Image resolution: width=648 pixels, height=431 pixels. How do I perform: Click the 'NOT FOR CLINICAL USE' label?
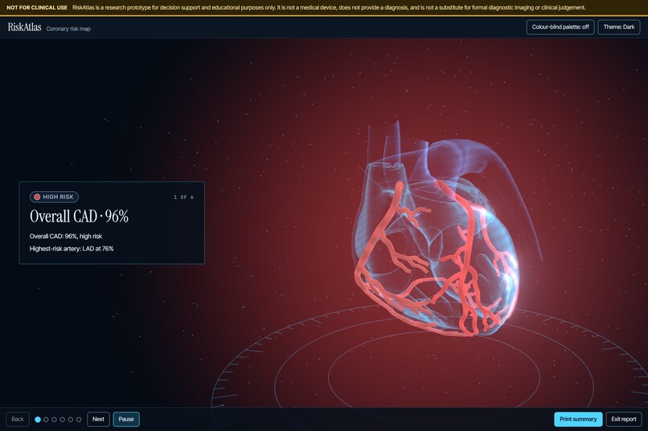[37, 7]
